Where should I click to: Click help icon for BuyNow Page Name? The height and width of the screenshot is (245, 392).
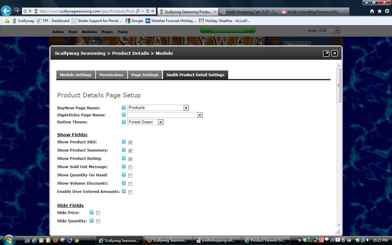click(x=124, y=107)
